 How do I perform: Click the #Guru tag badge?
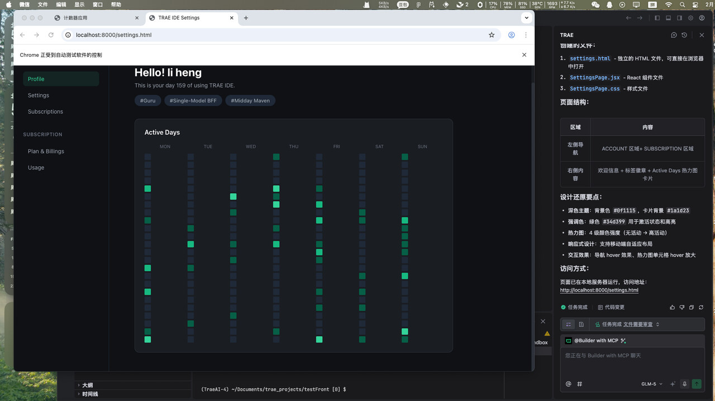click(147, 101)
